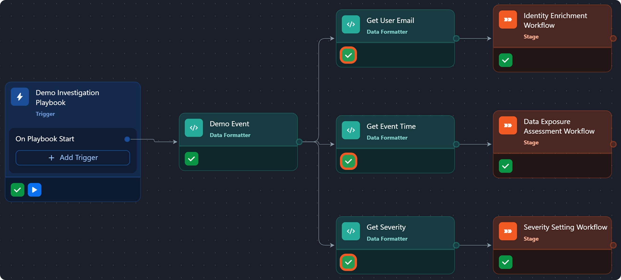Click the Demo Event code icon
621x280 pixels.
[194, 128]
